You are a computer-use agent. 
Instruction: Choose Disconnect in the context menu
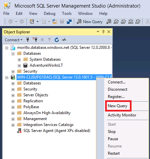point(117,89)
